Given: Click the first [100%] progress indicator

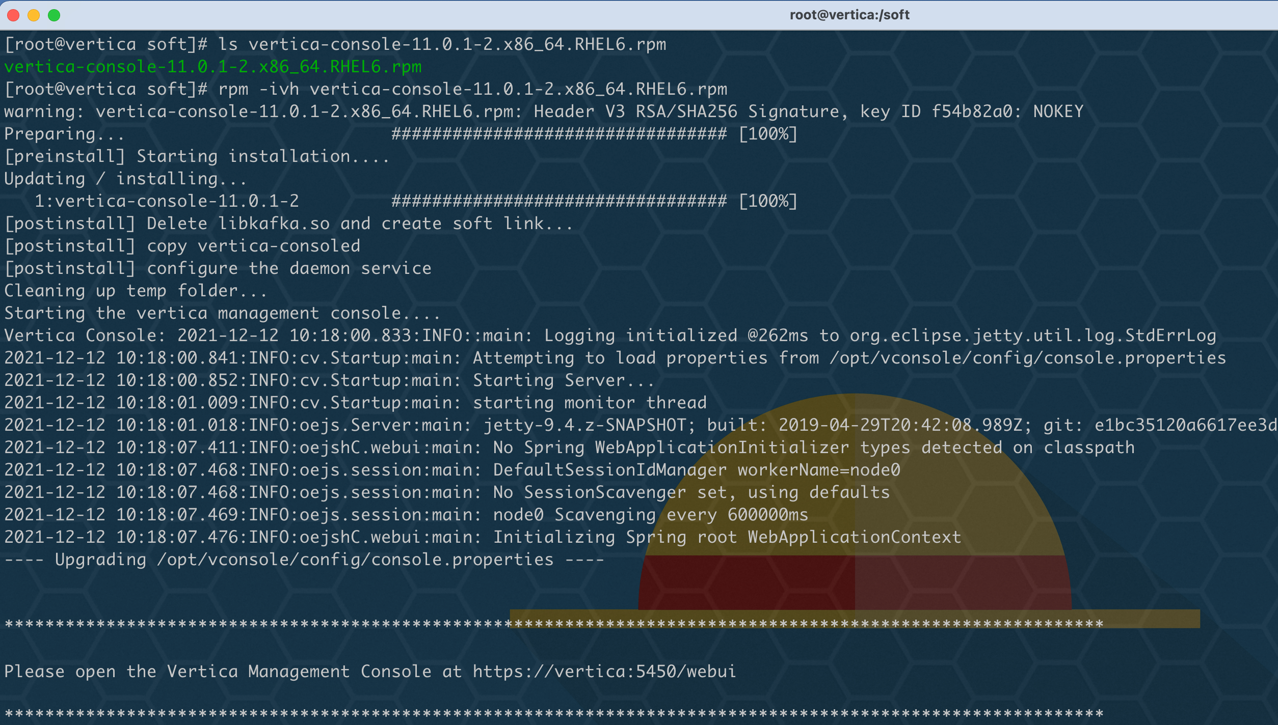Looking at the screenshot, I should pyautogui.click(x=768, y=134).
